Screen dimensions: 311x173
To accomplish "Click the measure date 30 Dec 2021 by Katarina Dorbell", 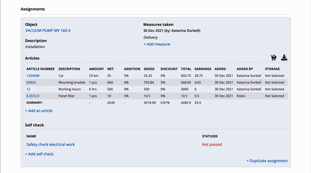I will click(x=172, y=31).
